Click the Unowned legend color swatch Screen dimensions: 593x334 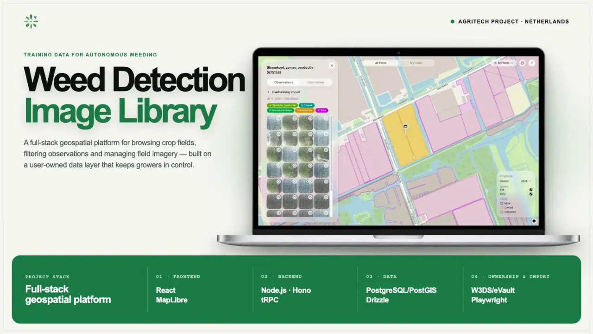(x=502, y=212)
